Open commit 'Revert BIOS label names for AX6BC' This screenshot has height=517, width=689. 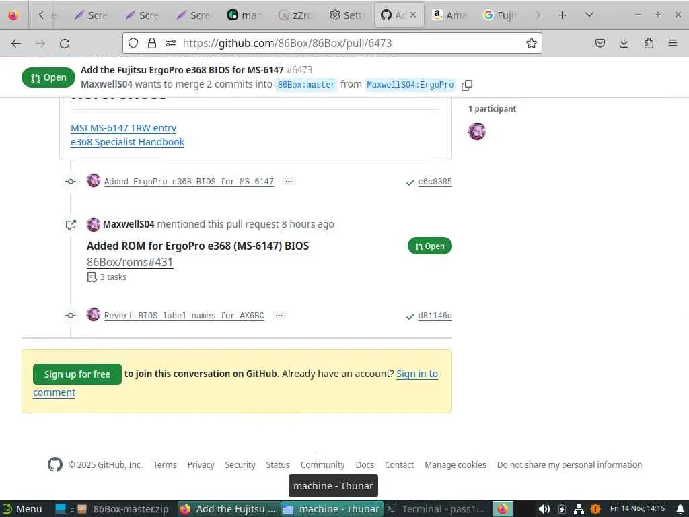184,316
